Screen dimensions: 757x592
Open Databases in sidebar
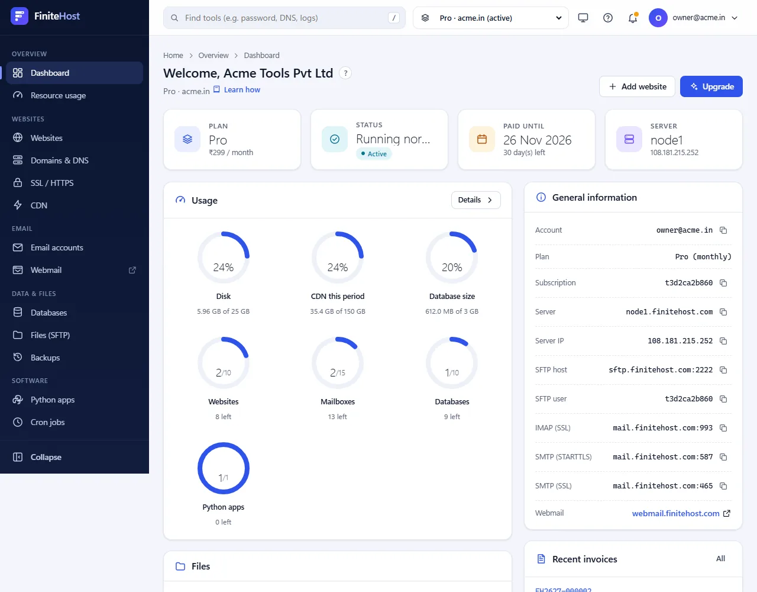tap(75, 313)
